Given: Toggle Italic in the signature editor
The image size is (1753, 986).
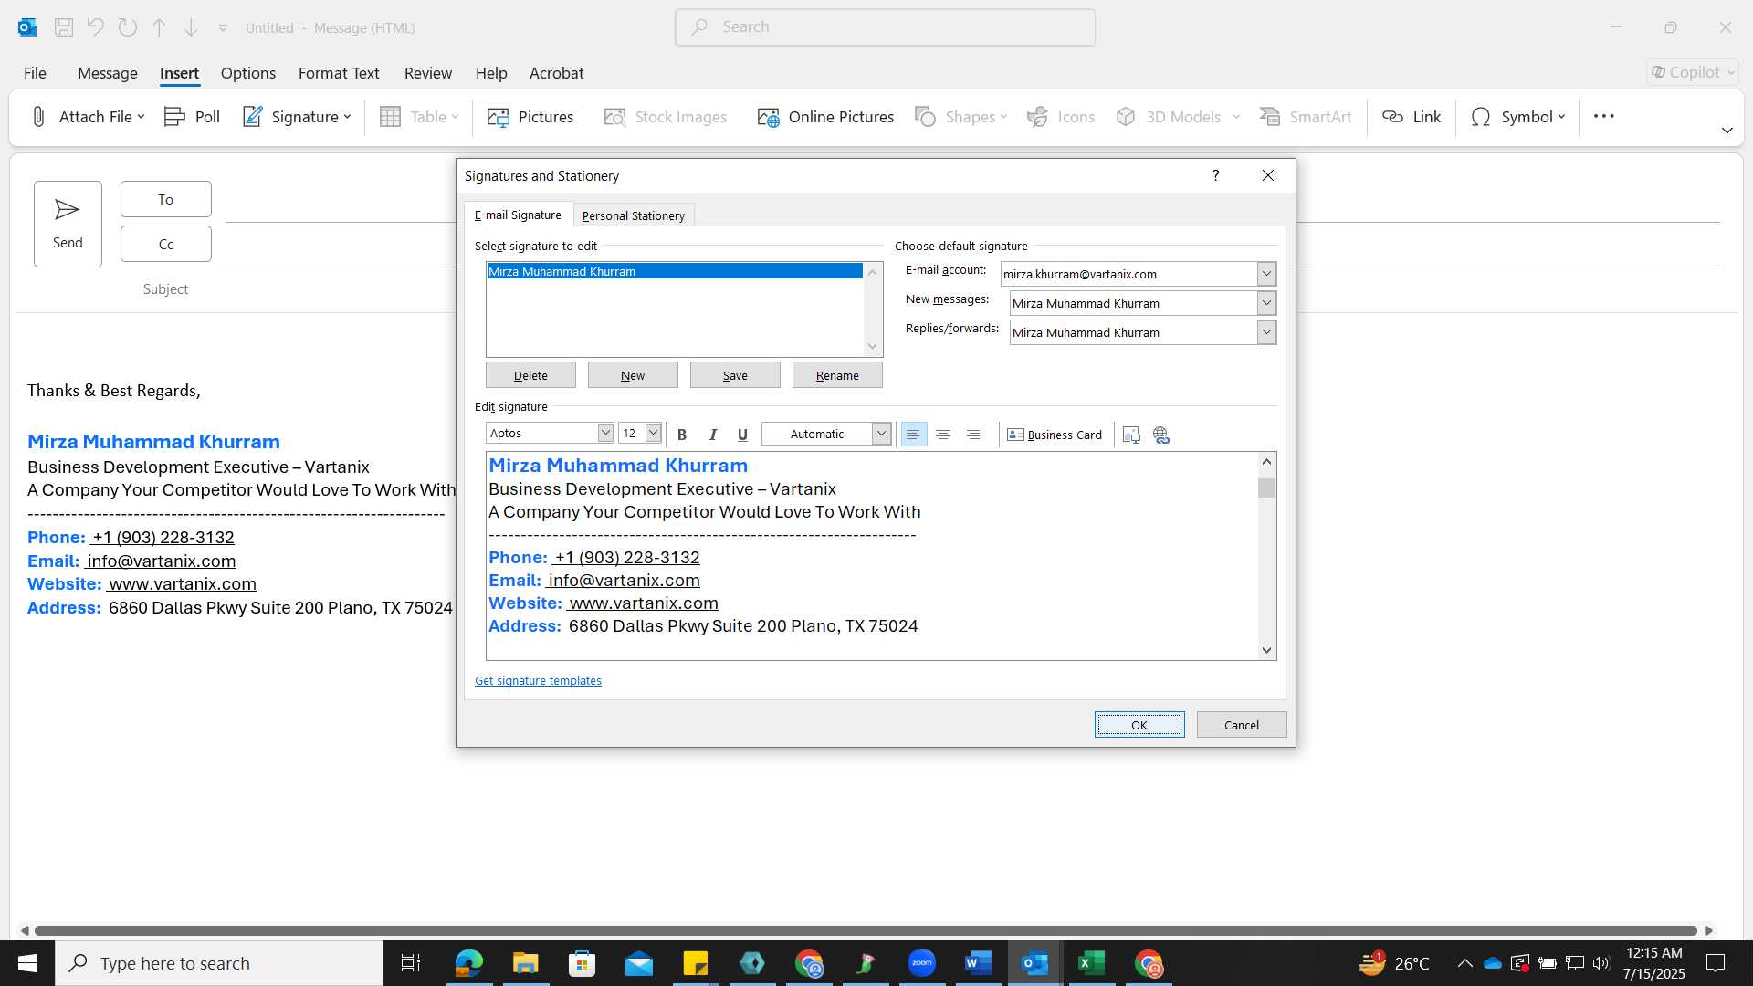Looking at the screenshot, I should tap(713, 435).
